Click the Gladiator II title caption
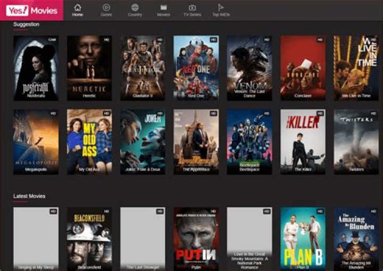This screenshot has height=271, width=383. point(143,96)
